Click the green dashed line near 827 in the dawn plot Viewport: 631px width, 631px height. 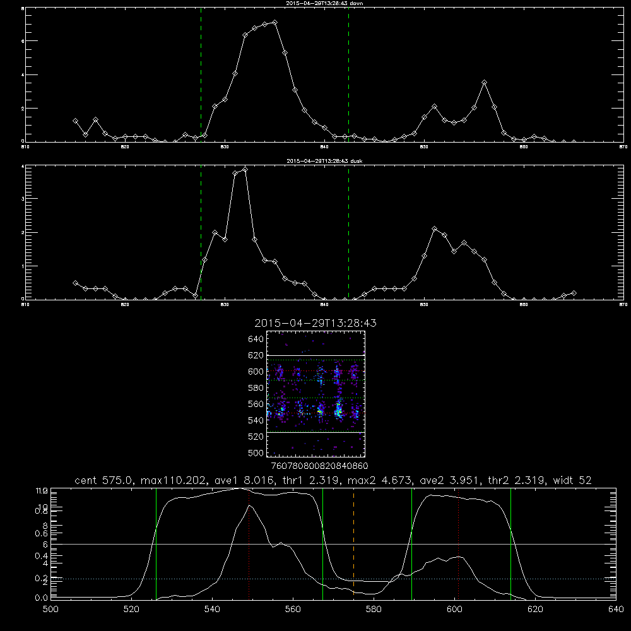[201, 74]
